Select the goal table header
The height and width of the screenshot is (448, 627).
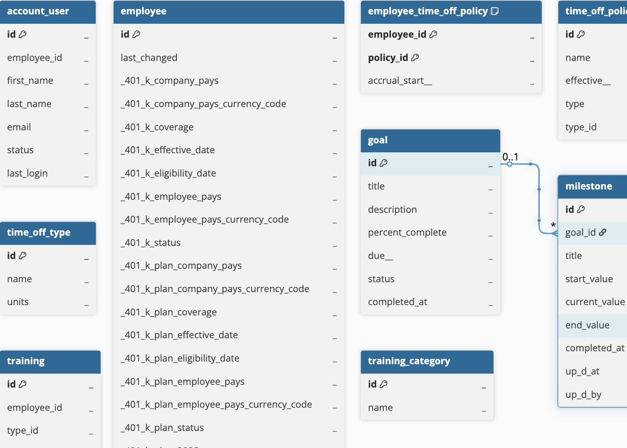point(430,141)
